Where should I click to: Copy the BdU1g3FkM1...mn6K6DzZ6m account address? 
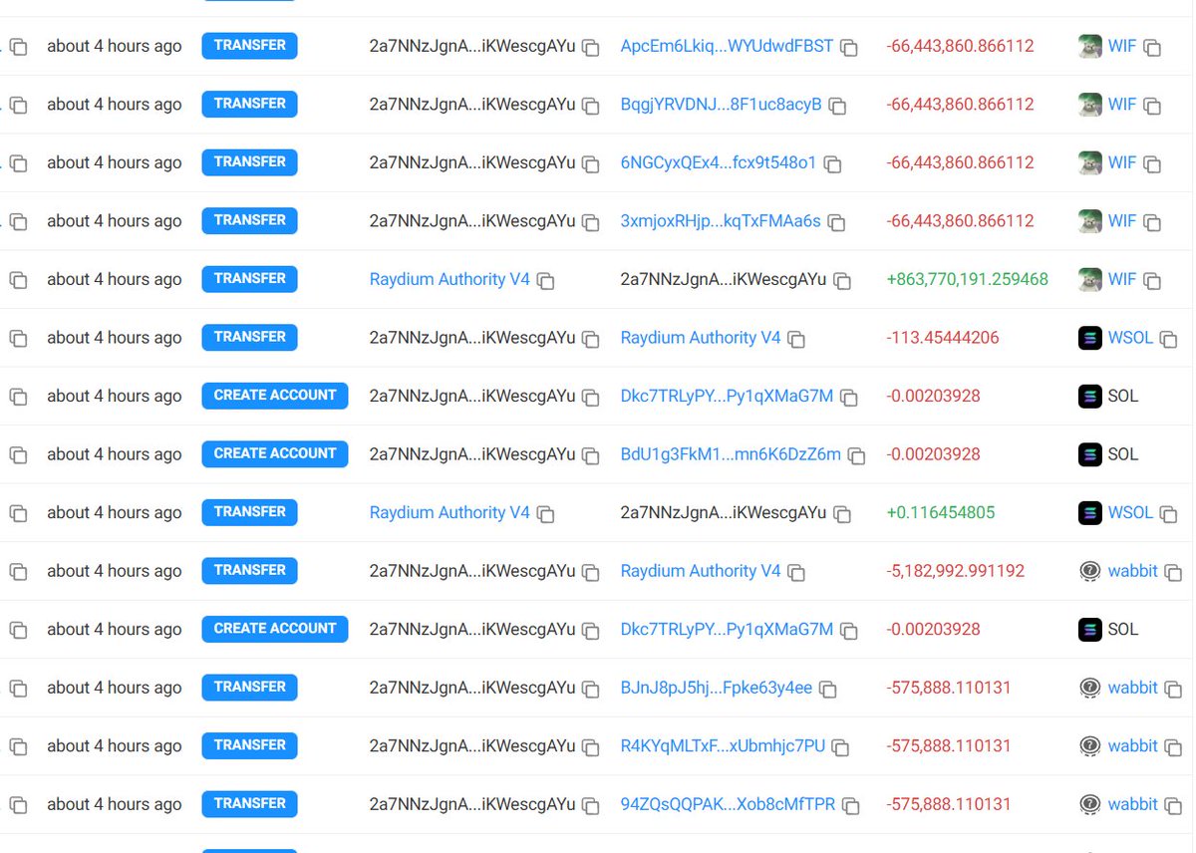coord(856,456)
